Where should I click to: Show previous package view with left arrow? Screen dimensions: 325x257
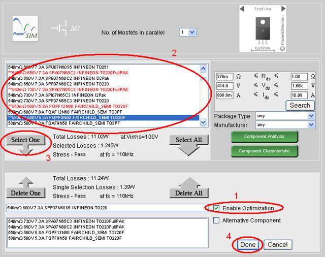[242, 9]
